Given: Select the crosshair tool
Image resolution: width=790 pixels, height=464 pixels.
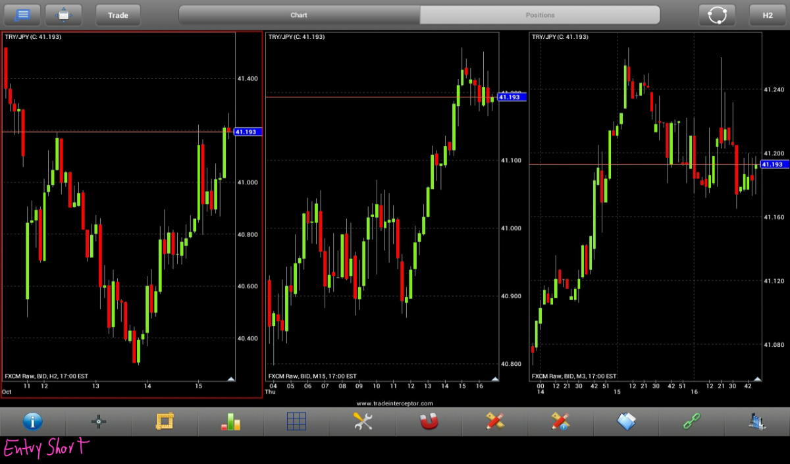Looking at the screenshot, I should (x=99, y=421).
